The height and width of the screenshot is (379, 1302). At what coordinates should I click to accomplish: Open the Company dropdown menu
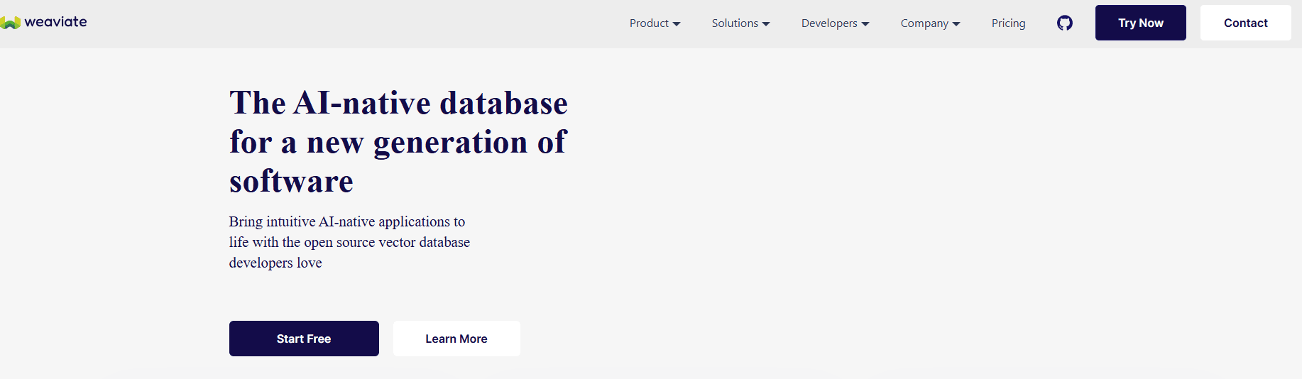pos(930,23)
